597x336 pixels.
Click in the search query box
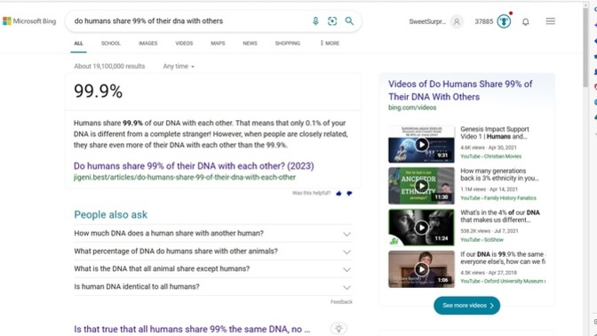pyautogui.click(x=188, y=21)
